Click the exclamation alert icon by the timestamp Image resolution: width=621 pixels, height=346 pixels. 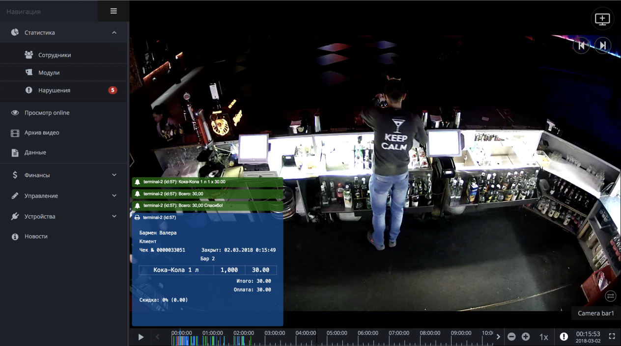coord(564,337)
